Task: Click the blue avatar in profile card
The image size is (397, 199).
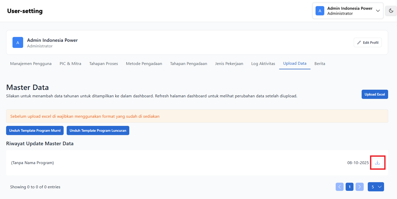Action: 18,43
